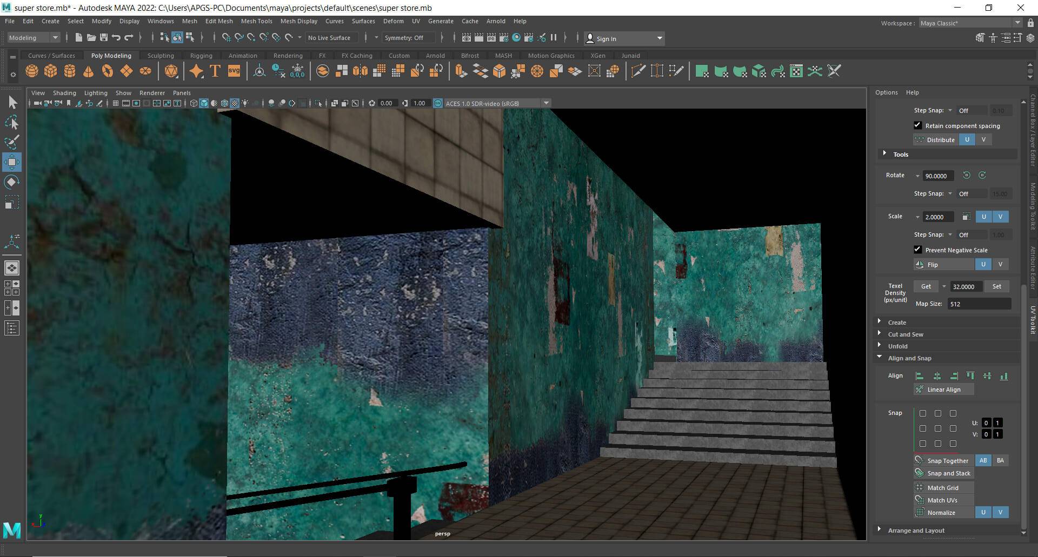Select the polygon Type text tool
This screenshot has width=1038, height=557.
point(215,71)
